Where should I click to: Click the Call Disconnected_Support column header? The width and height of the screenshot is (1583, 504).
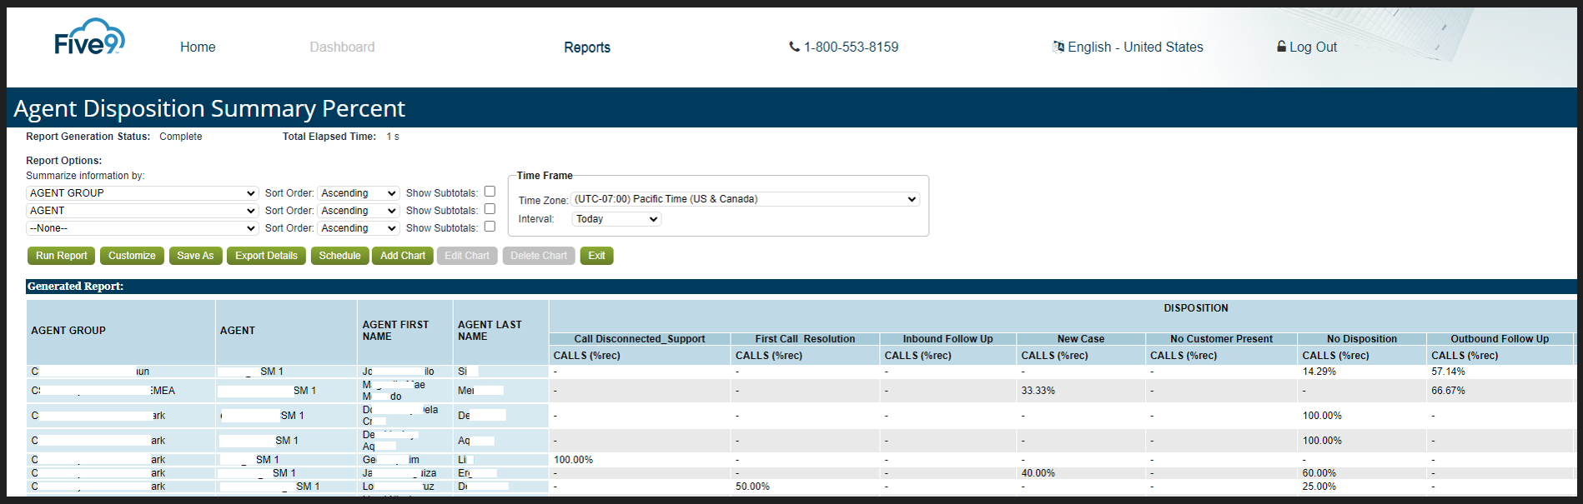click(640, 339)
